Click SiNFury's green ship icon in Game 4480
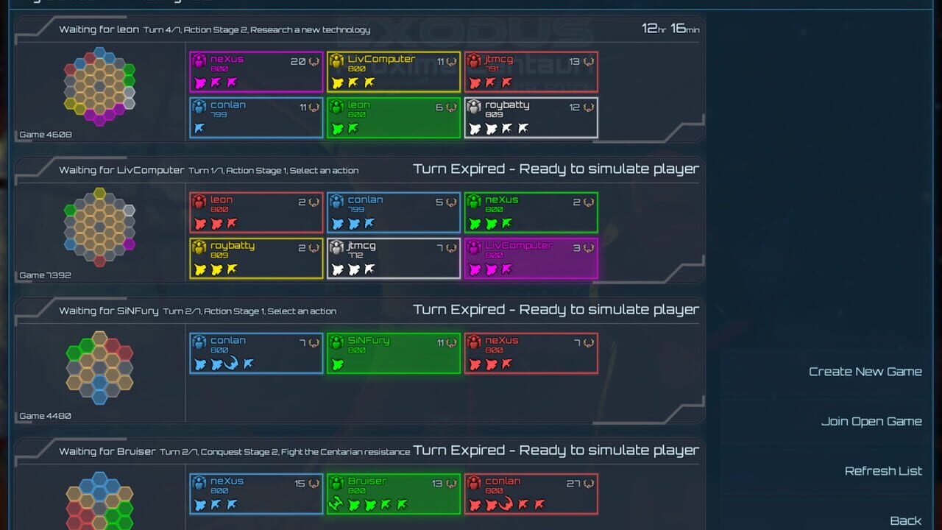The height and width of the screenshot is (530, 942). point(337,364)
